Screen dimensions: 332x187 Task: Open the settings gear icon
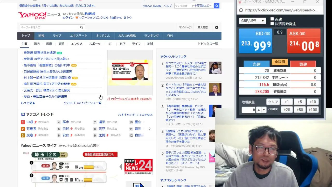coord(217,27)
